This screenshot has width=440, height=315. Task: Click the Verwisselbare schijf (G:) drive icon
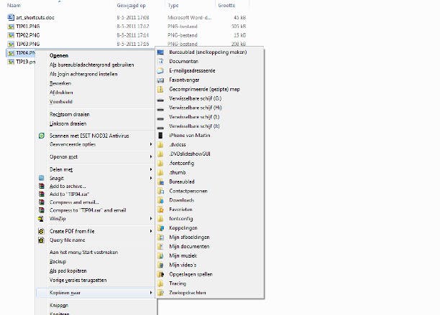[160, 100]
